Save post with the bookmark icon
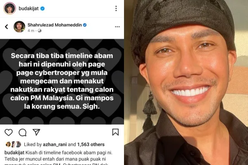The width and height of the screenshot is (248, 165). (x=115, y=132)
